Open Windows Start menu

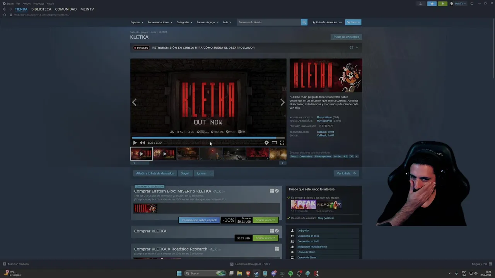tap(179, 273)
